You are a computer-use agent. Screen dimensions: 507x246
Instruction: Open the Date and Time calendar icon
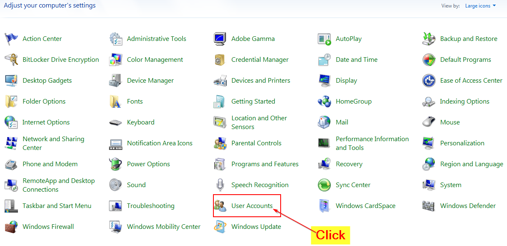click(x=324, y=60)
